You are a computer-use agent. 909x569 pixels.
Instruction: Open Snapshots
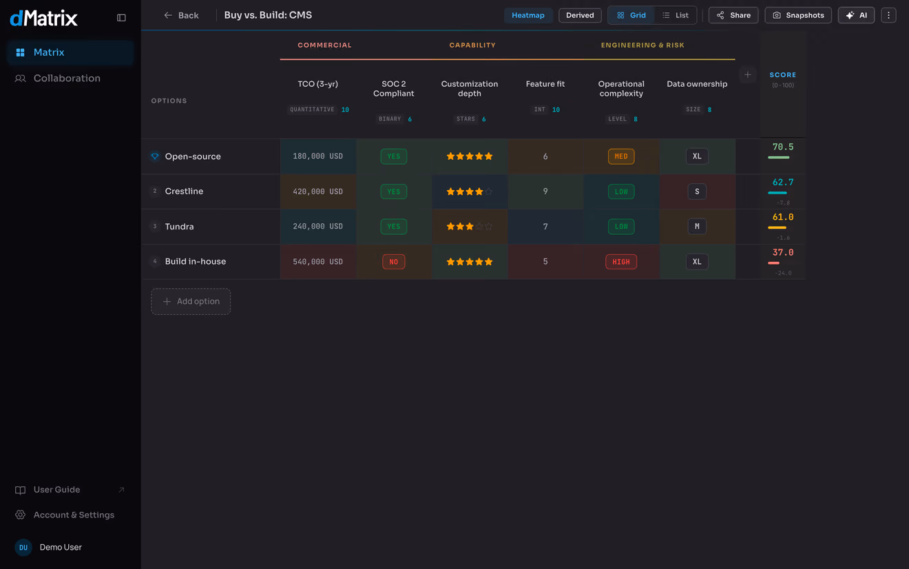pyautogui.click(x=798, y=15)
